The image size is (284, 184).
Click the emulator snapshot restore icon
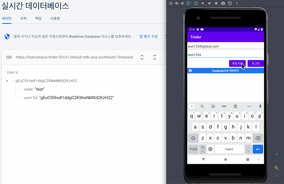pos(230,3)
